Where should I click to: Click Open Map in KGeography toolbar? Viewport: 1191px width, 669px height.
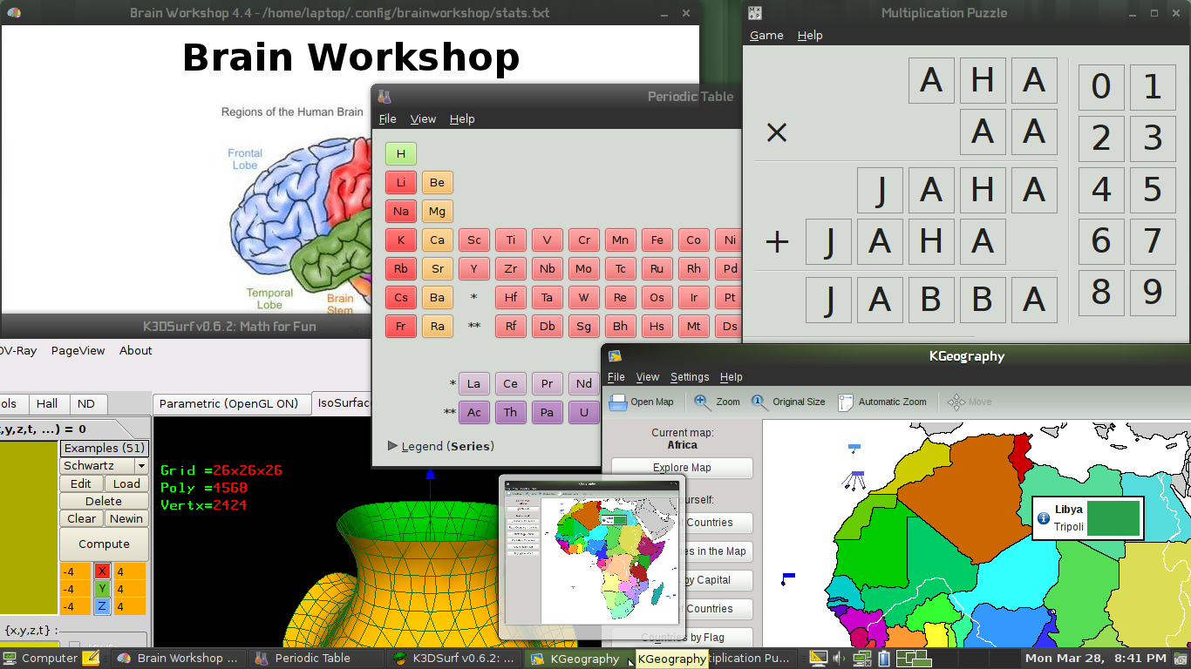point(642,402)
